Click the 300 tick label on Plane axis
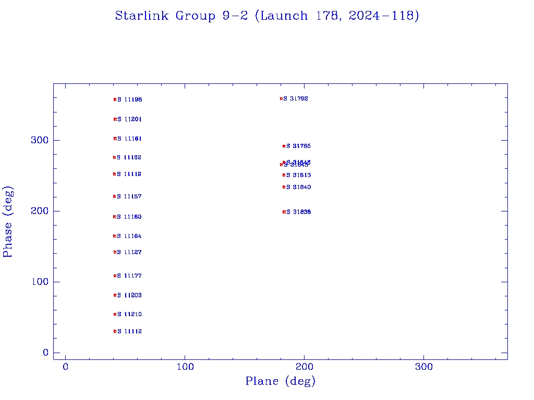534x400 pixels. (x=423, y=367)
